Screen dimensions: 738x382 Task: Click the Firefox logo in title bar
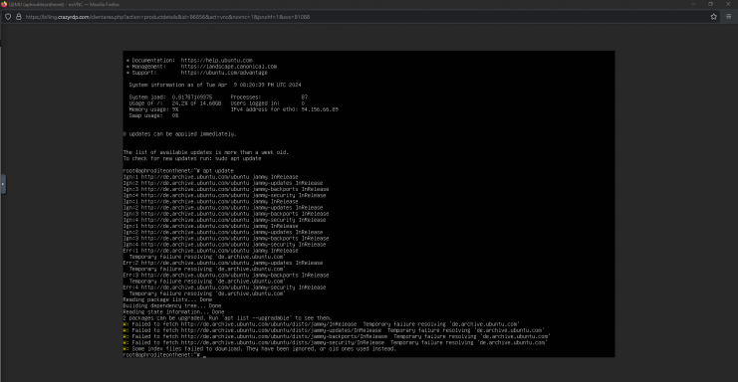(x=4, y=4)
